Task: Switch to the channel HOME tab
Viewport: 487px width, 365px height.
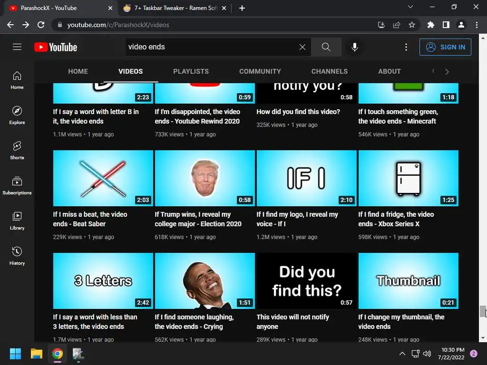Action: (x=78, y=71)
